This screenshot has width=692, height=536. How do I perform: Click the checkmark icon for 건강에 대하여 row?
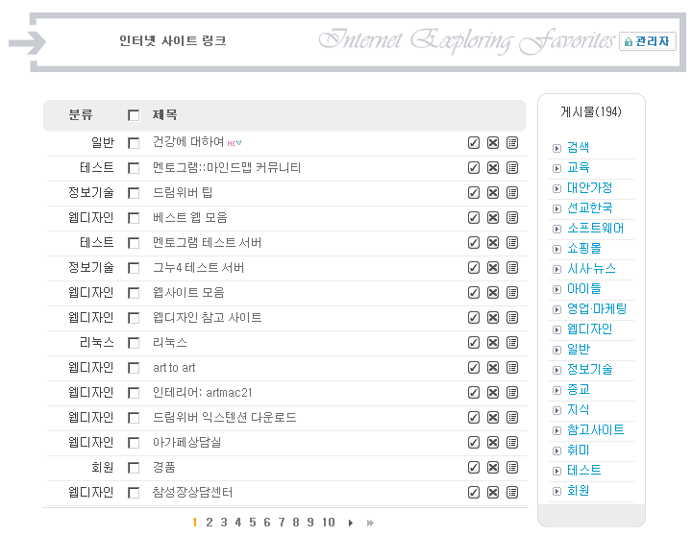473,142
